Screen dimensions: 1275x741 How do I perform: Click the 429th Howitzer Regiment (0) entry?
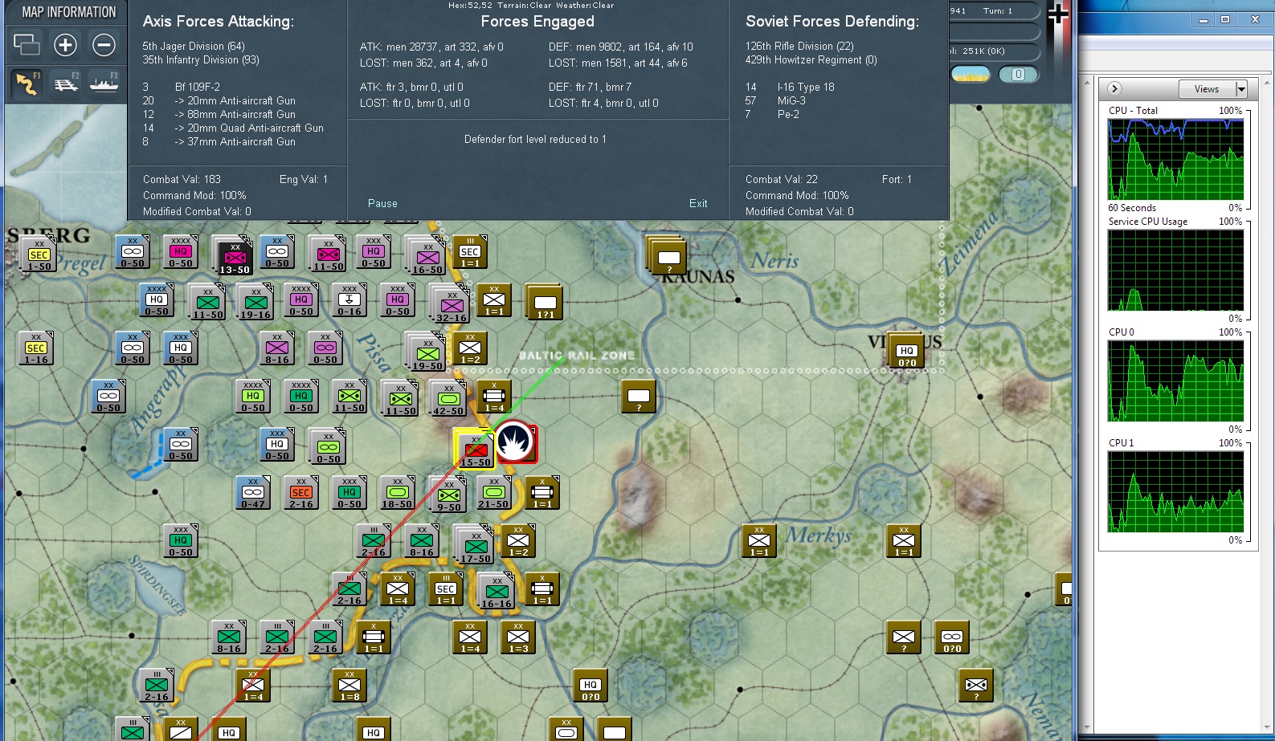tap(811, 60)
